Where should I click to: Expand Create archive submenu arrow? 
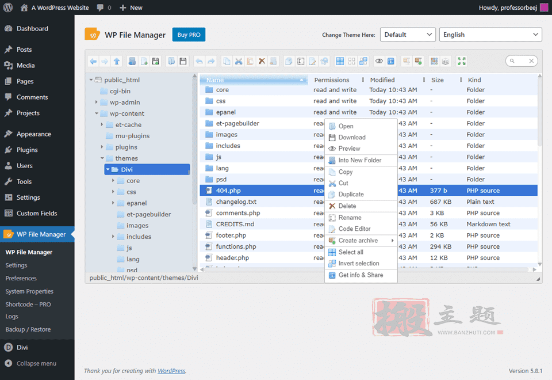[x=392, y=241]
